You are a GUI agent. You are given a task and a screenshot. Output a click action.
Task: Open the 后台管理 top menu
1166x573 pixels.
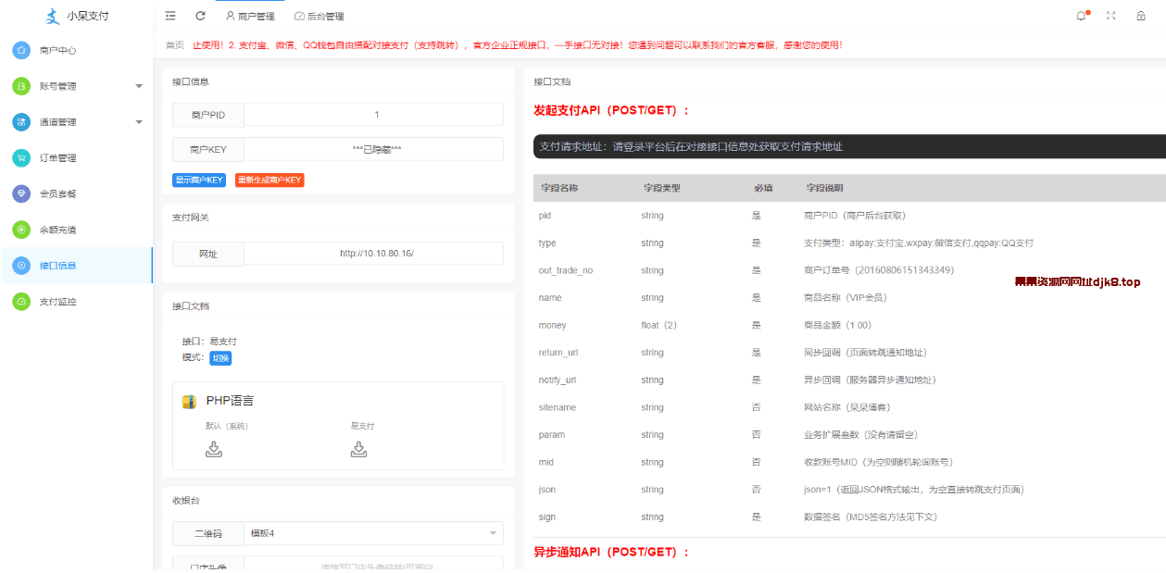[320, 16]
